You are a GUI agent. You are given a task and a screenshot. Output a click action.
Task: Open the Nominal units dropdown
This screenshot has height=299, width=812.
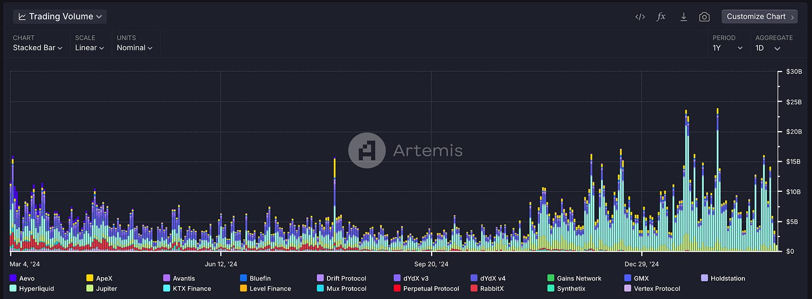[x=134, y=48]
